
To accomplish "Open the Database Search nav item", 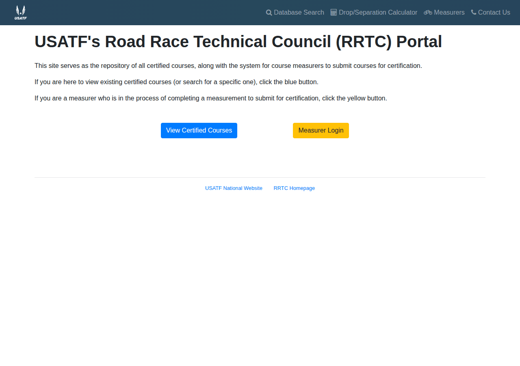I will pyautogui.click(x=295, y=13).
